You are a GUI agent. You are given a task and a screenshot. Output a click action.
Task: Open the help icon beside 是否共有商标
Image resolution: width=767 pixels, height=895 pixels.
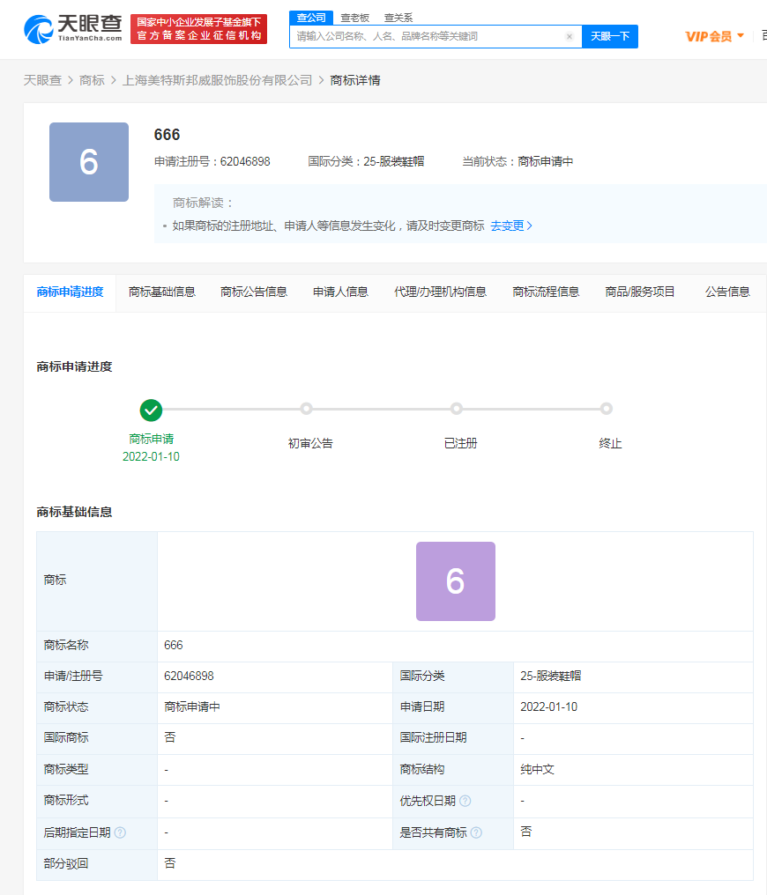tap(477, 832)
